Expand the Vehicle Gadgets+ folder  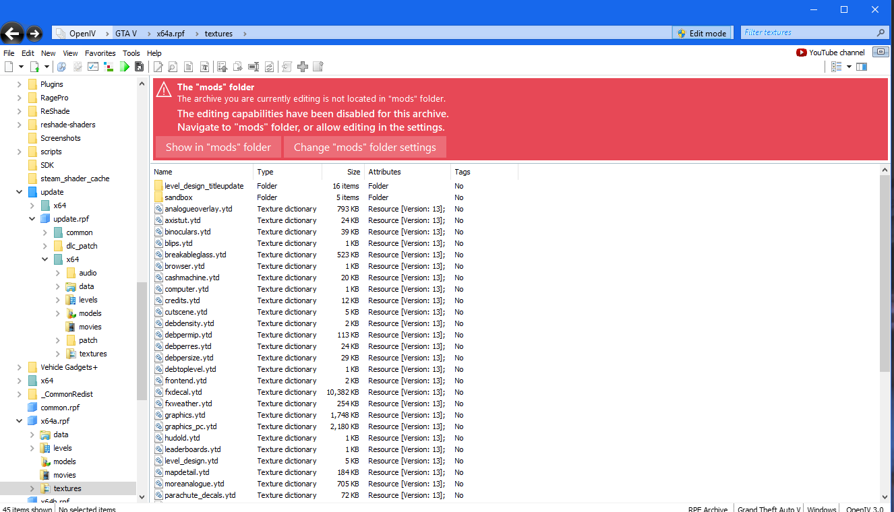click(x=20, y=367)
